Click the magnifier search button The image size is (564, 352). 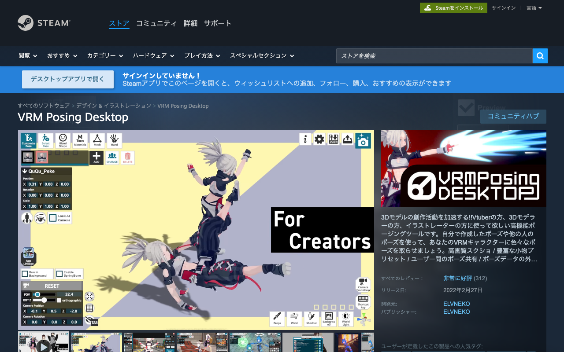[x=540, y=56]
